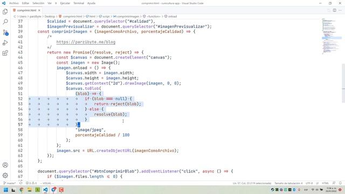Open the red C app icon in taskbar
Screen dimensions: 345x194
tap(61, 190)
